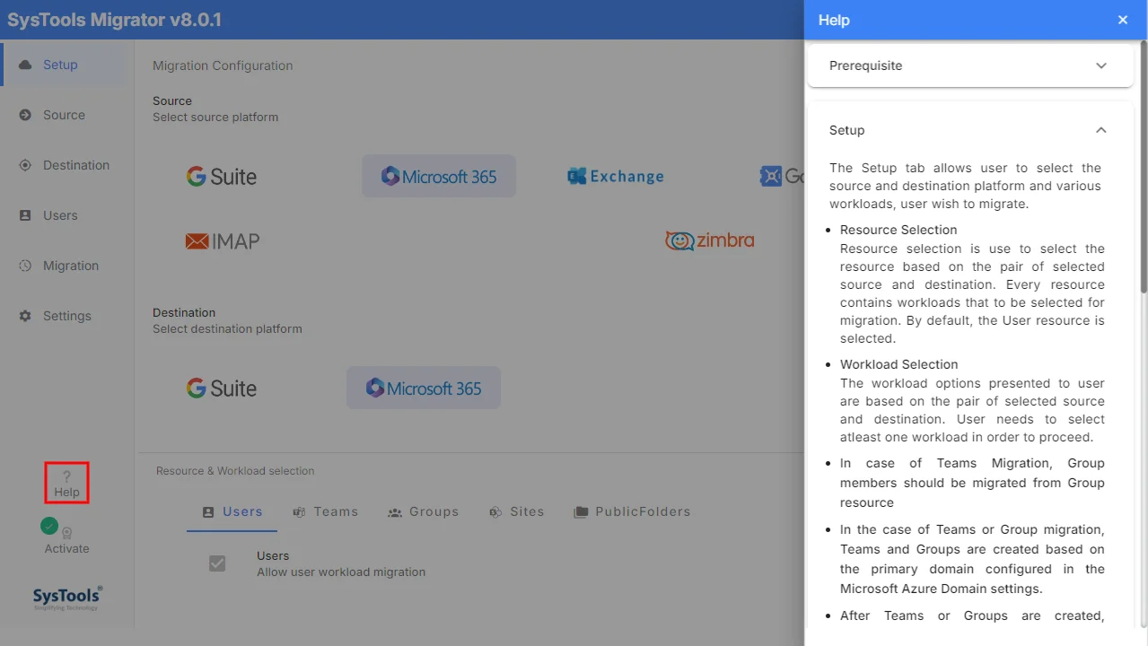Select Microsoft 365 as destination platform

(x=424, y=388)
